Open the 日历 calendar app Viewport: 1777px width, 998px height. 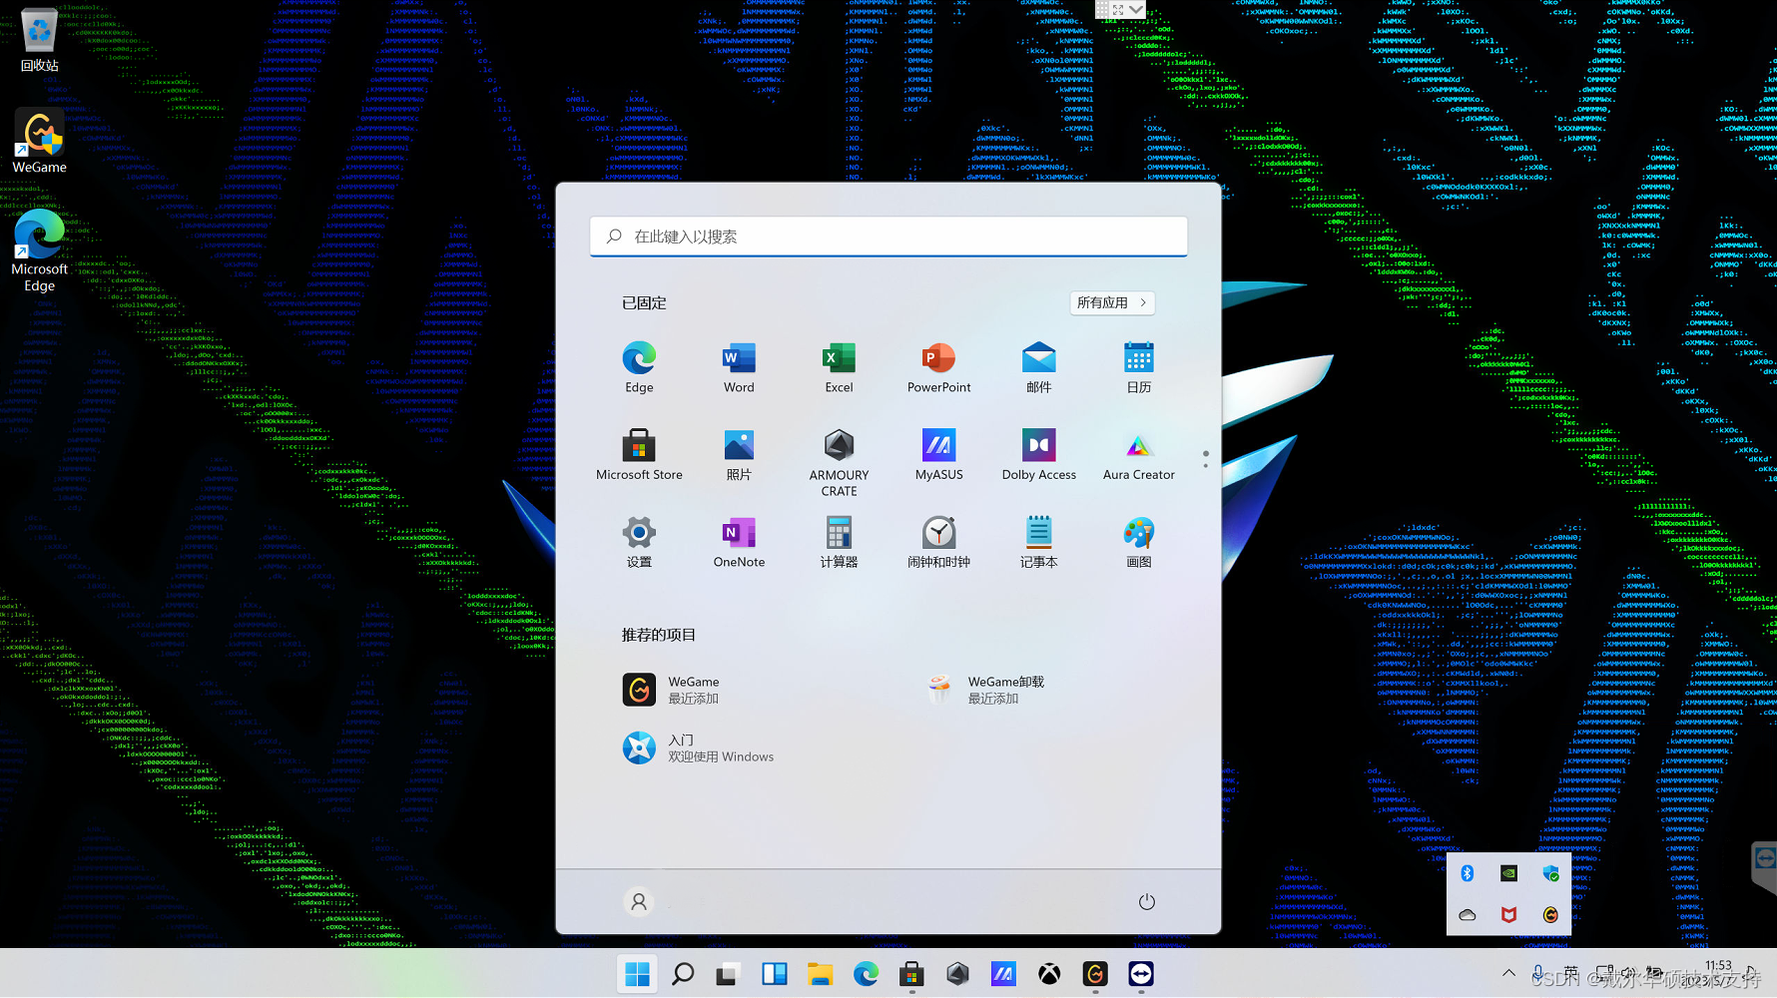(1138, 367)
